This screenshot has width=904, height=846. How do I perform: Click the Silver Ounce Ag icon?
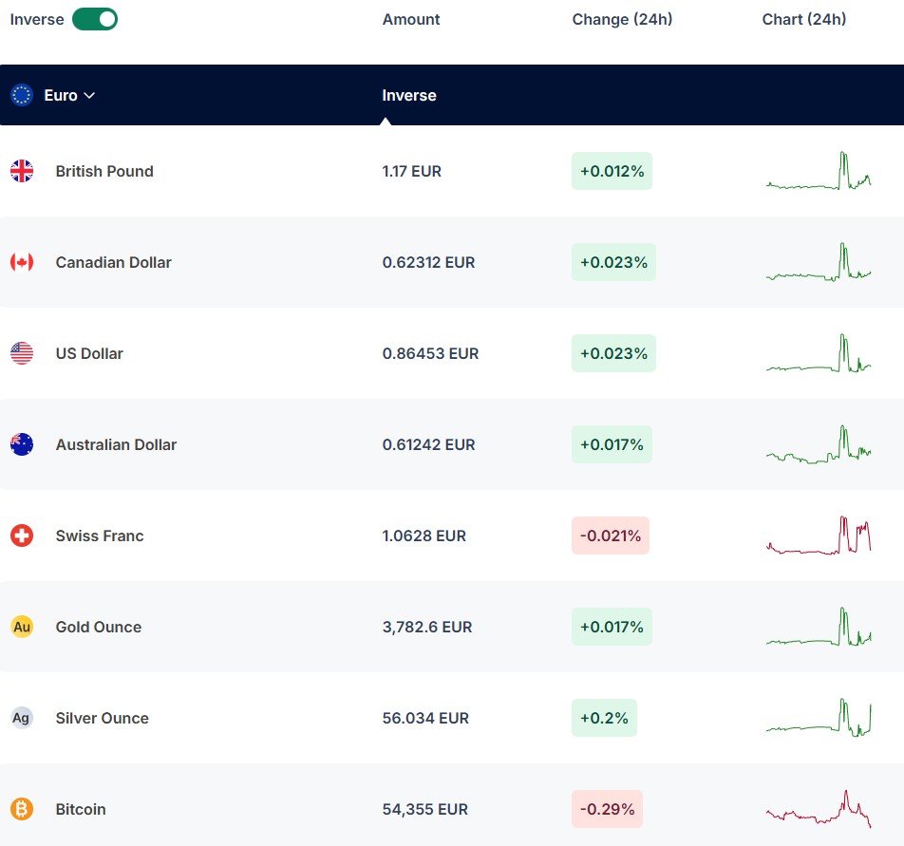coord(22,718)
